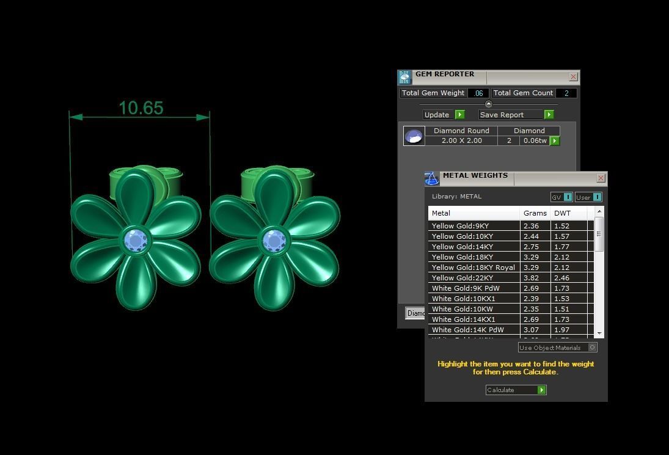Click the metal list scroll up arrow
The height and width of the screenshot is (455, 669).
[x=599, y=211]
